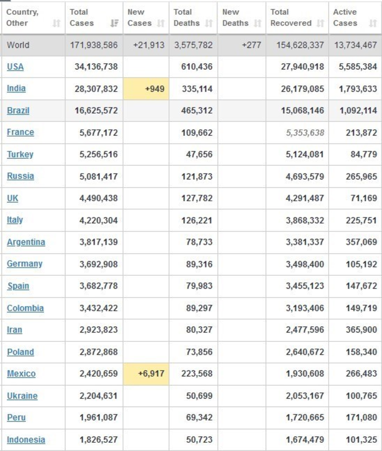Open the Argentina link
Image resolution: width=382 pixels, height=451 pixels.
pos(26,242)
